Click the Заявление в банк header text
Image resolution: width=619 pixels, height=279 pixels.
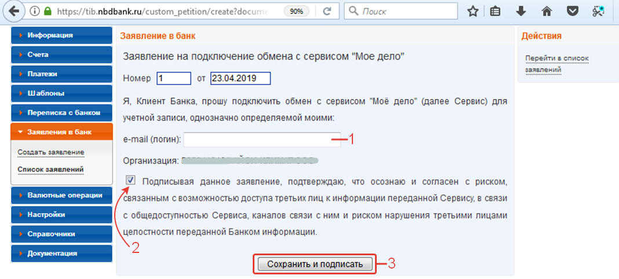(158, 36)
